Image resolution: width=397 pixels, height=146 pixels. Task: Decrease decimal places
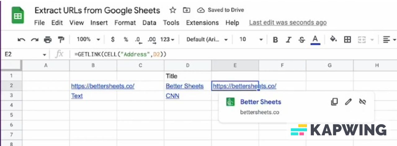[138, 40]
